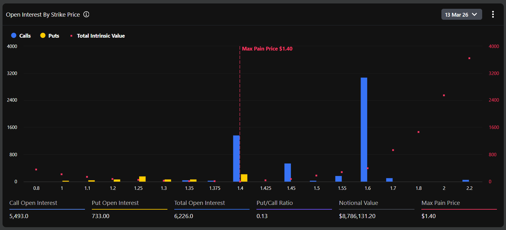Click the red Total Intrinsic Value marker

[x=71, y=36]
